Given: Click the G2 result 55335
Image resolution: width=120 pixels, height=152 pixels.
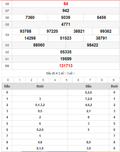Looking at the screenshot, I should tap(66, 52).
